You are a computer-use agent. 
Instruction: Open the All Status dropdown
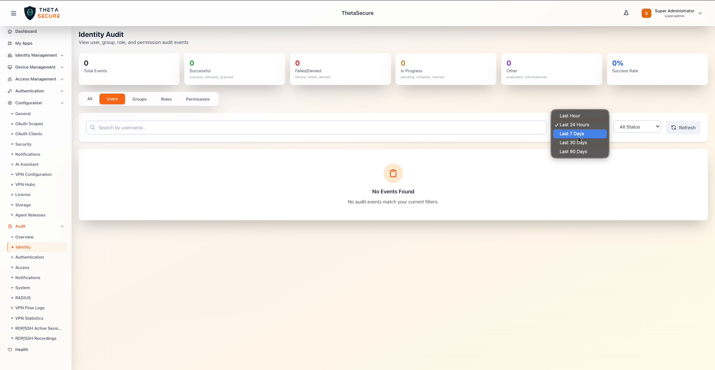click(x=637, y=127)
